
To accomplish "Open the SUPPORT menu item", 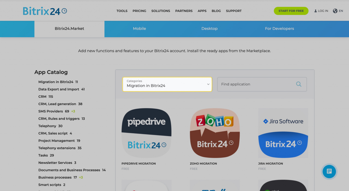I will coord(234,11).
